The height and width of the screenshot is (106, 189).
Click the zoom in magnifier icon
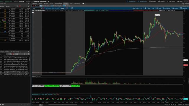[x=169, y=105]
